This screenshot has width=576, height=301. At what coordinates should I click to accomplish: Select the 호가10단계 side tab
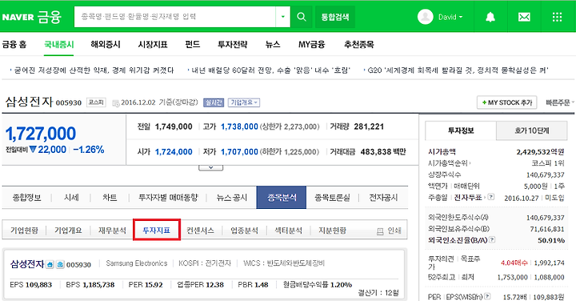tap(531, 130)
